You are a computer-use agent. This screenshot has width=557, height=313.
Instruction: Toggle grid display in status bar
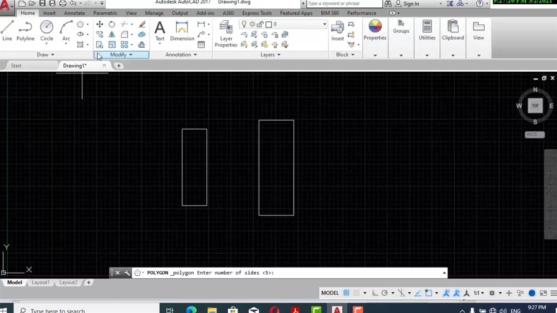(x=346, y=293)
